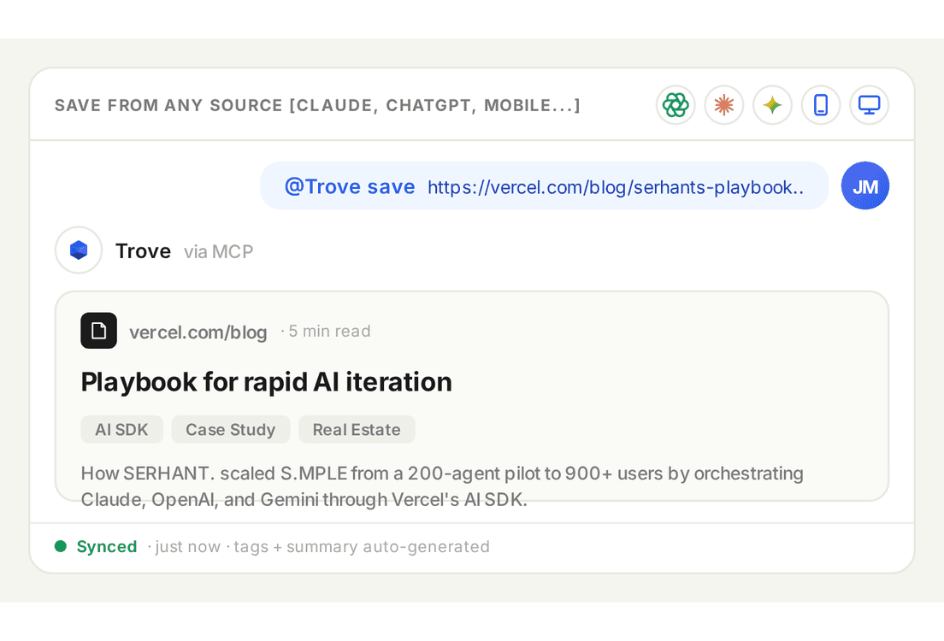Click the Trove sender name
Viewport: 944px width, 641px height.
144,251
